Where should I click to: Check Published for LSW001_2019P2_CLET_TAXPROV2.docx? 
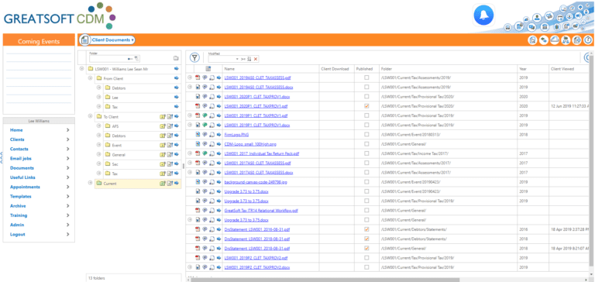pyautogui.click(x=366, y=267)
